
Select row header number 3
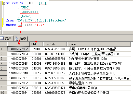click(4, 59)
